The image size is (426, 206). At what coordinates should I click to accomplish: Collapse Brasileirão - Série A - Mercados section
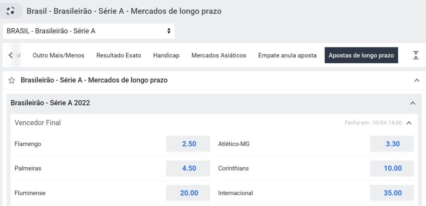point(417,80)
